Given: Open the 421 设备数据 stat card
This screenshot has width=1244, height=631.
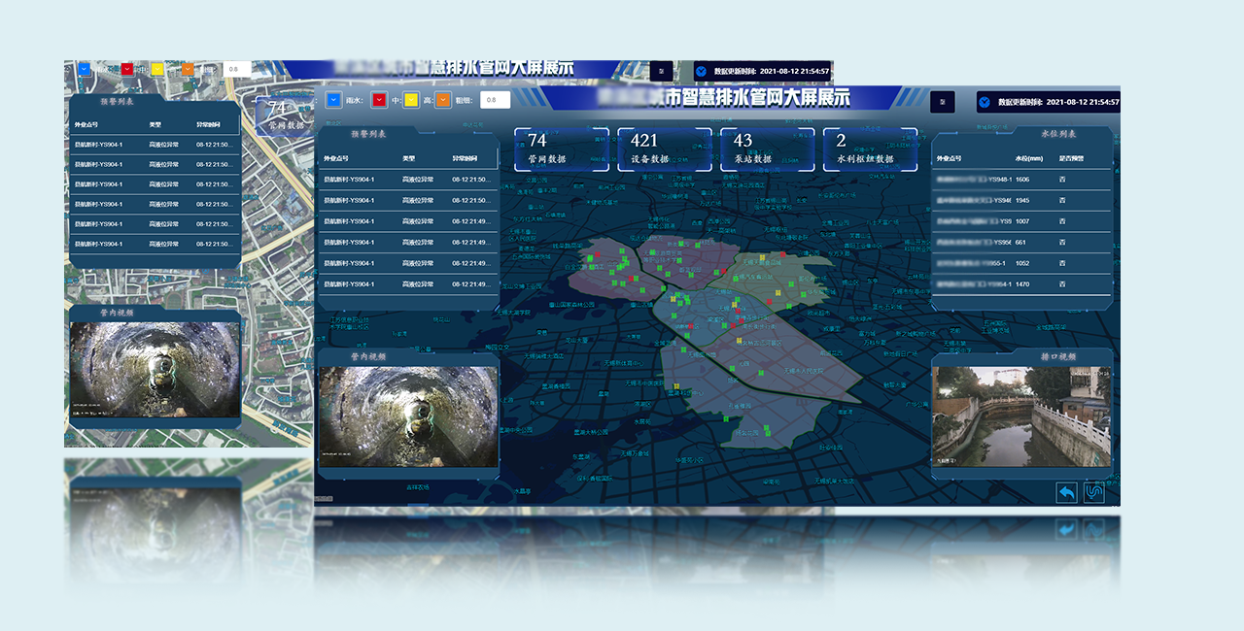Looking at the screenshot, I should (x=665, y=150).
